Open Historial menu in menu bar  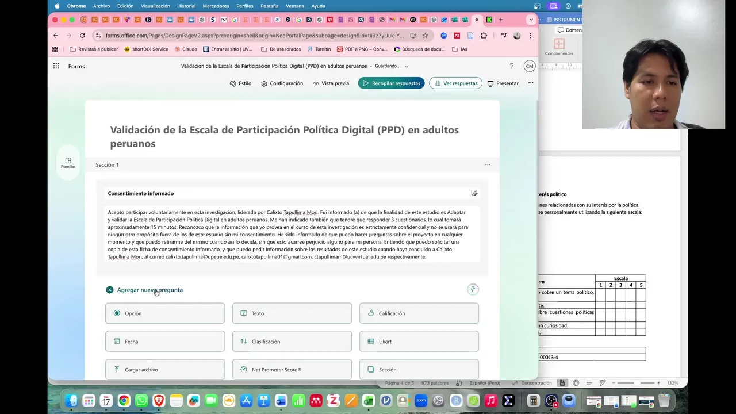coord(186,6)
